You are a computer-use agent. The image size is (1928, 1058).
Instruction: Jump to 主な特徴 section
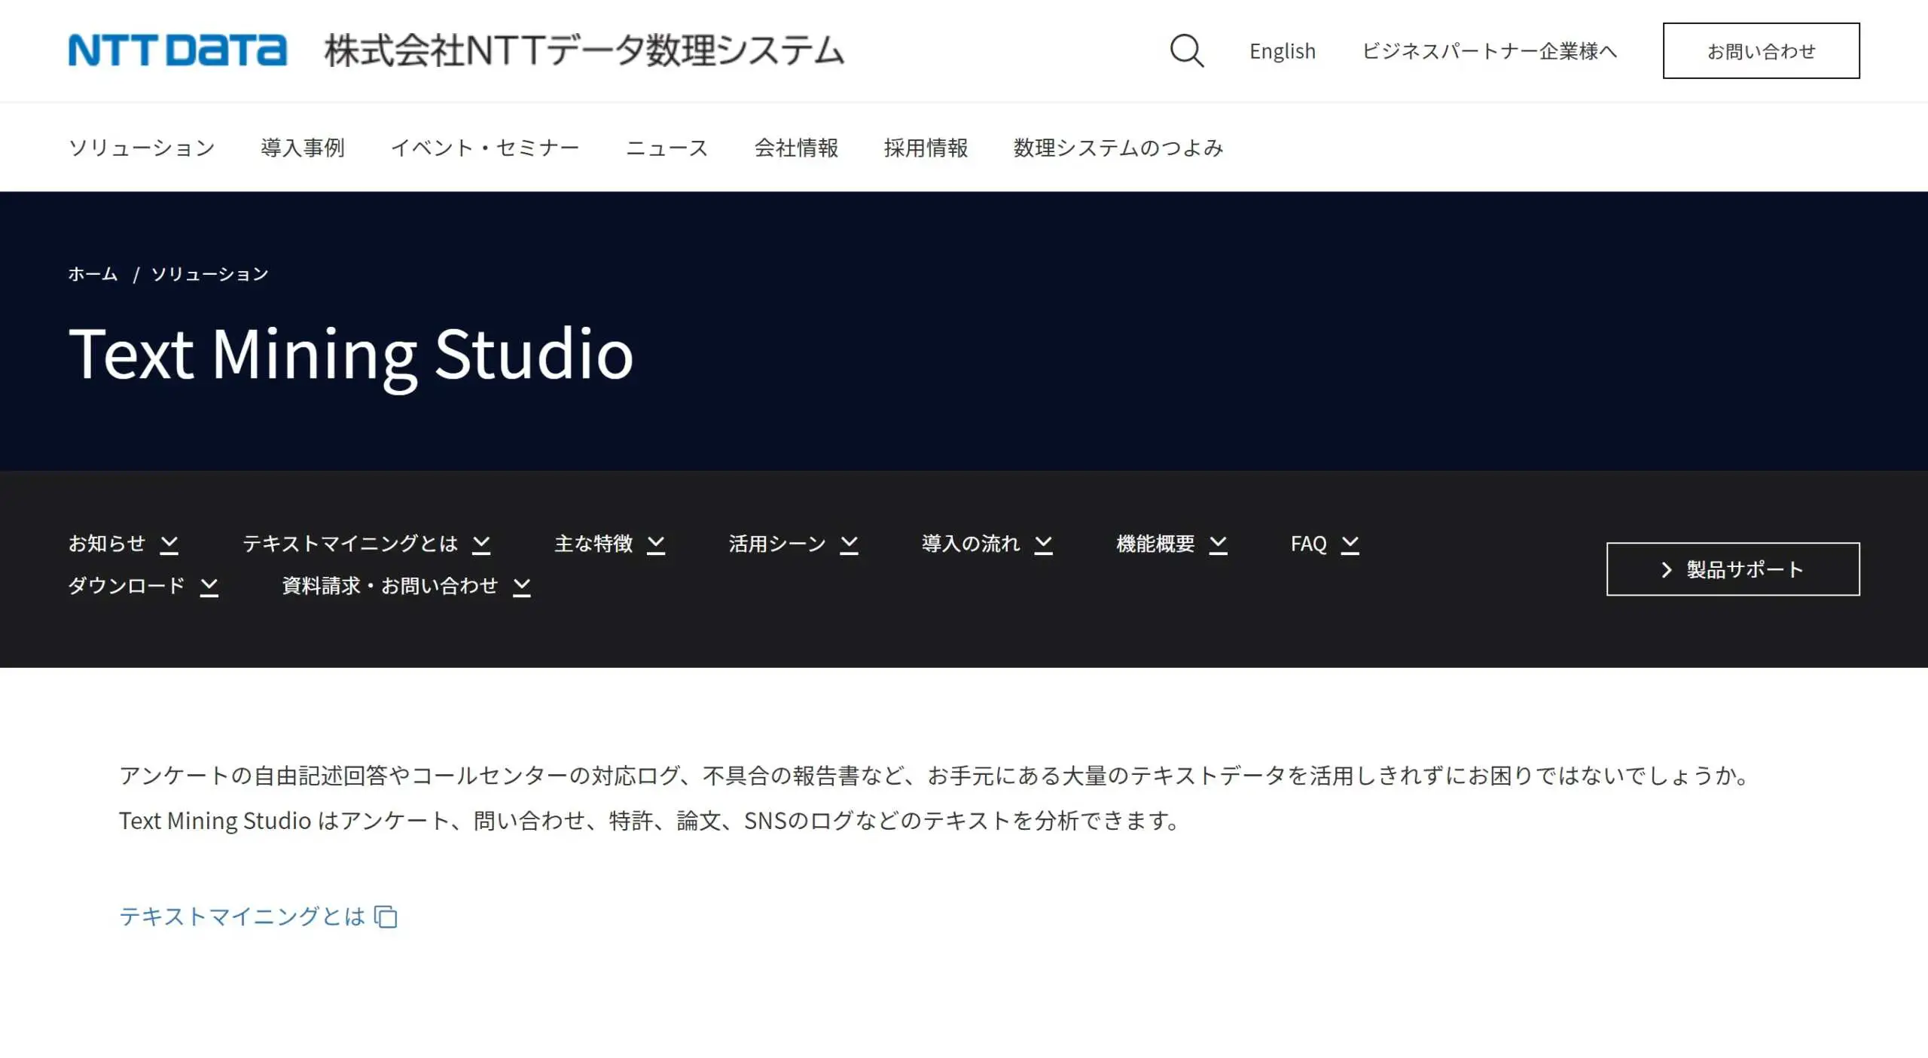[593, 544]
